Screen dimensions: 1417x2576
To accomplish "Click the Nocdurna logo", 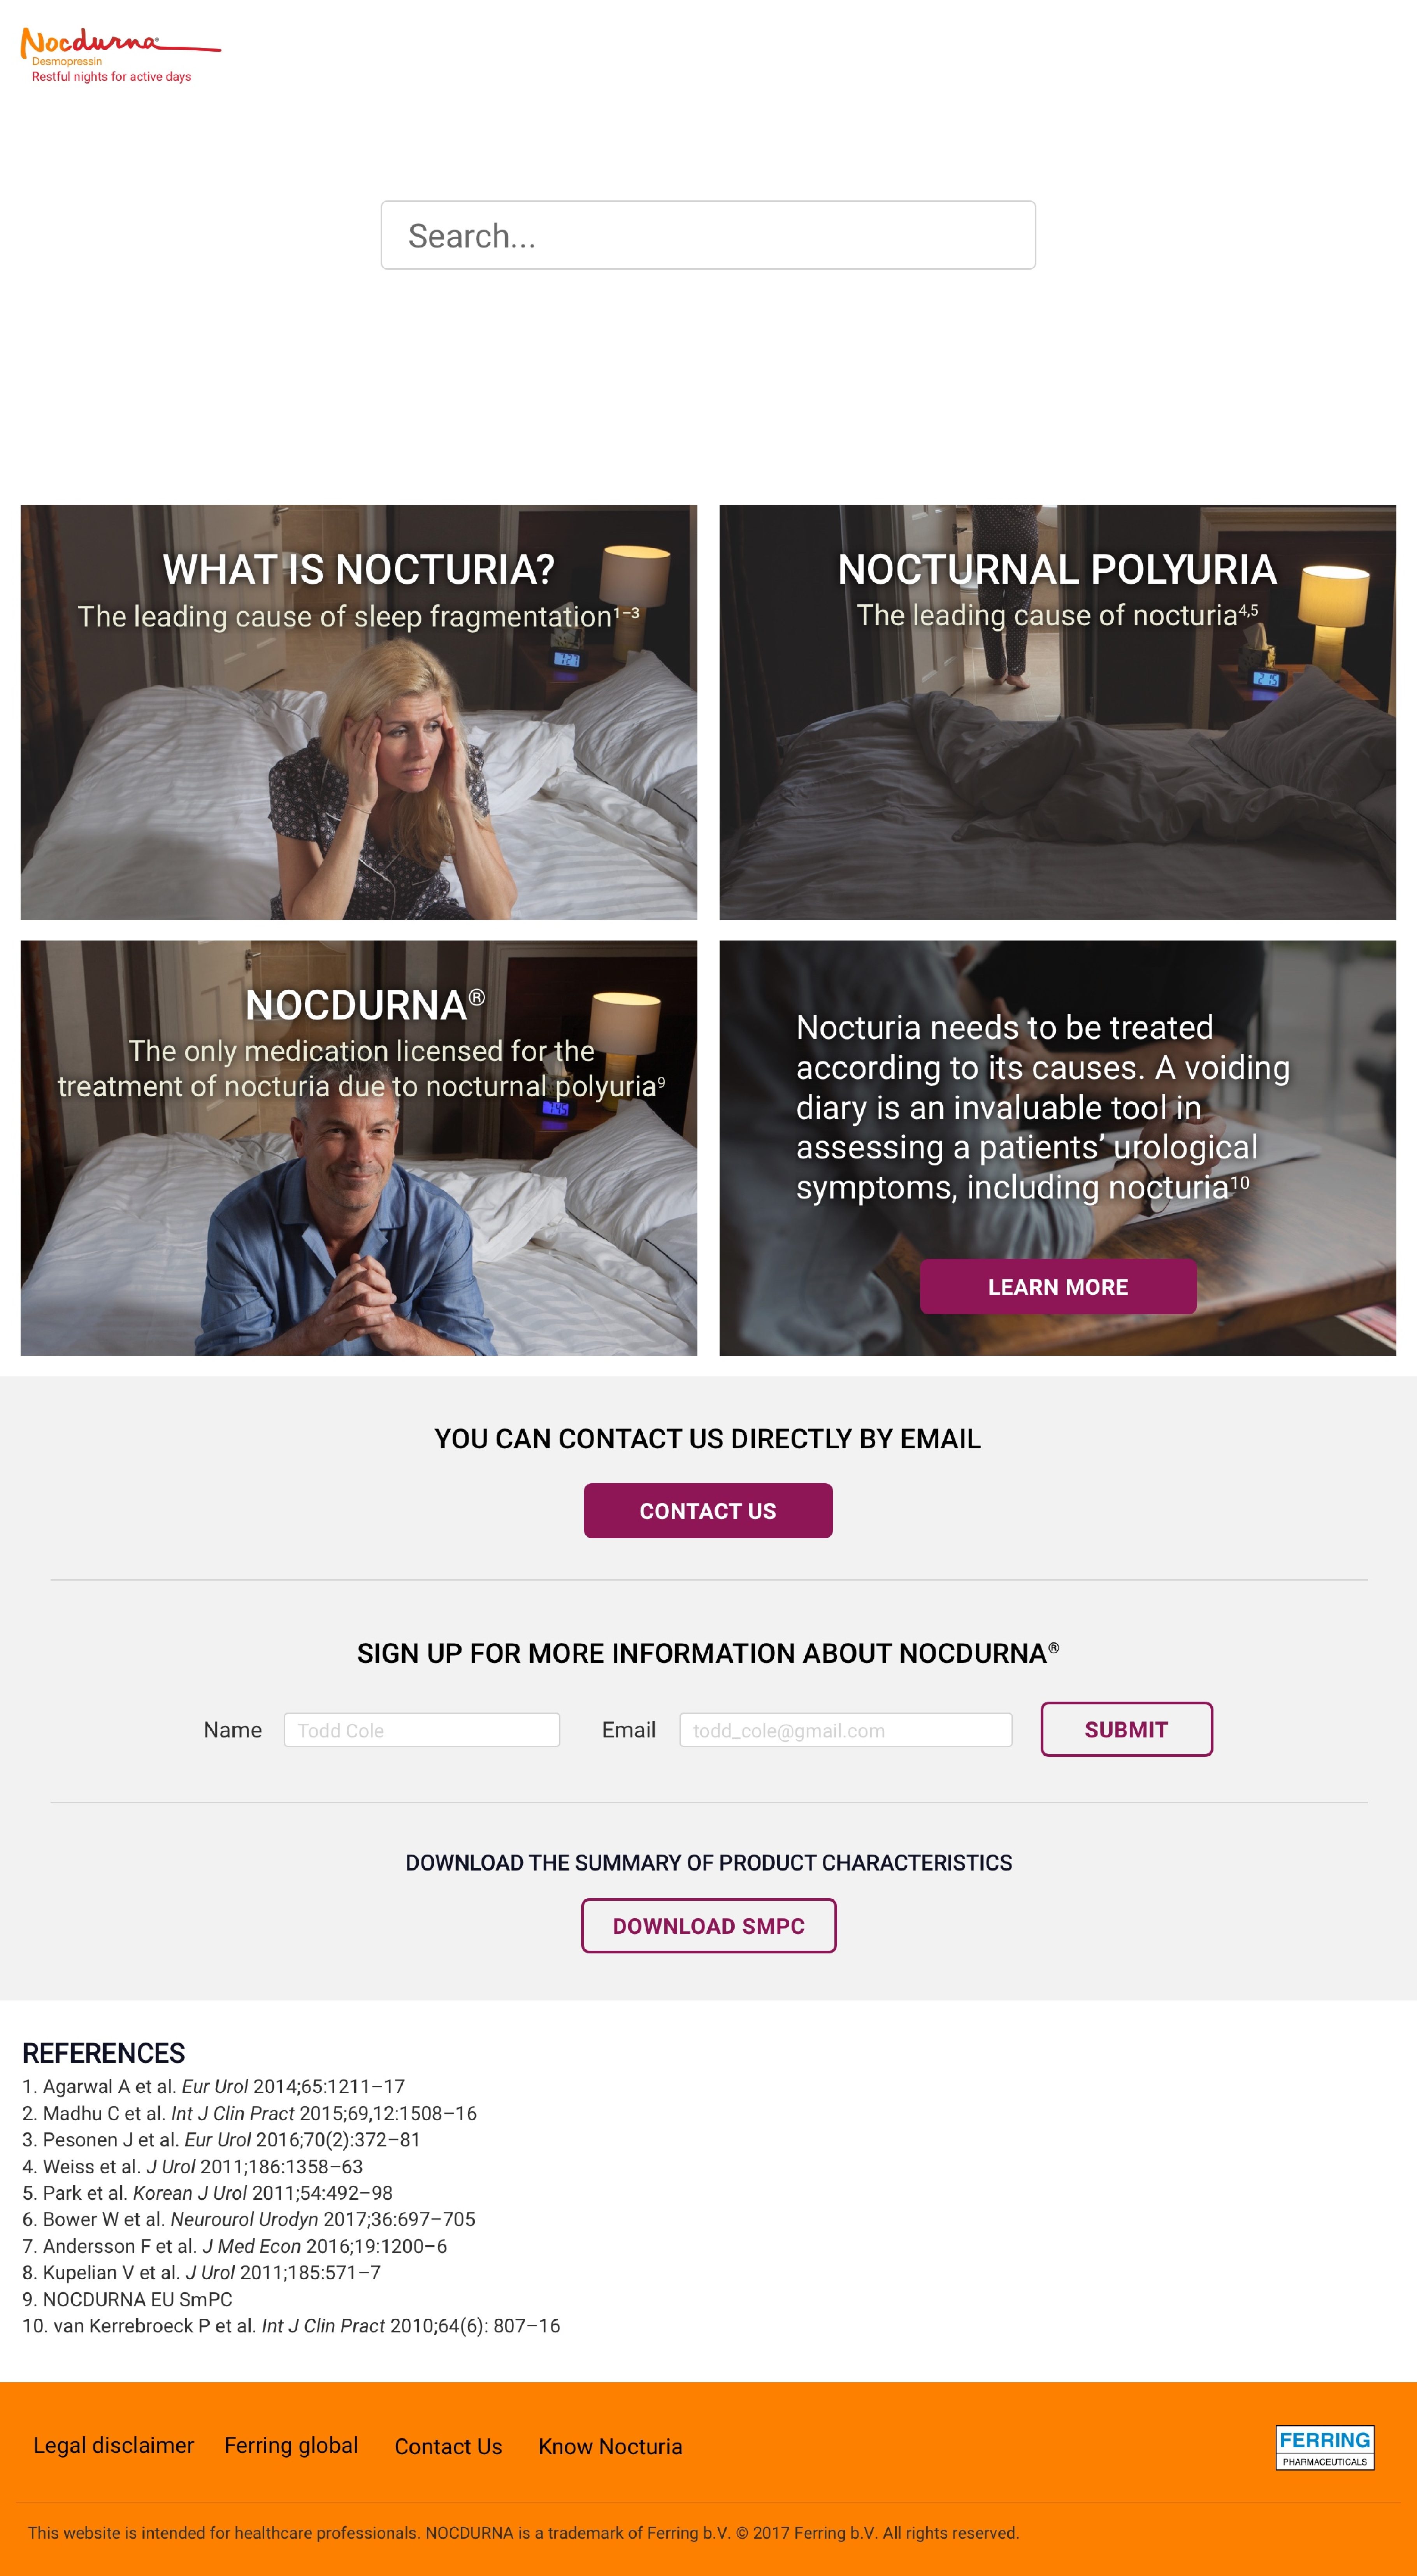I will point(120,55).
